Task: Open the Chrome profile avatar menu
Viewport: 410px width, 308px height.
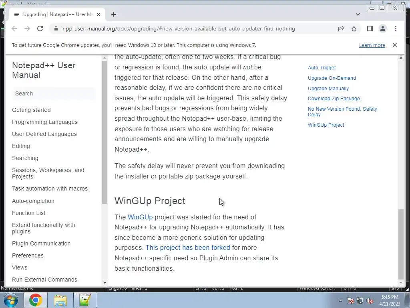Action: [382, 28]
